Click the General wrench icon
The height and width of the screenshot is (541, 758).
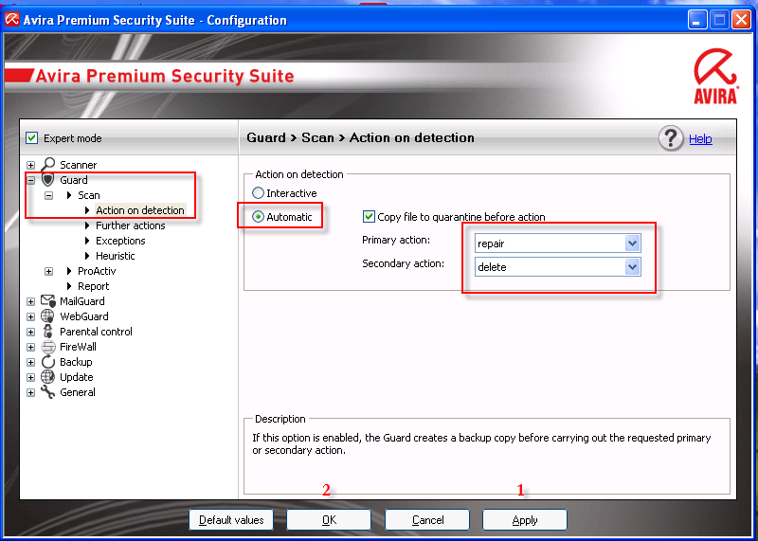(x=48, y=392)
